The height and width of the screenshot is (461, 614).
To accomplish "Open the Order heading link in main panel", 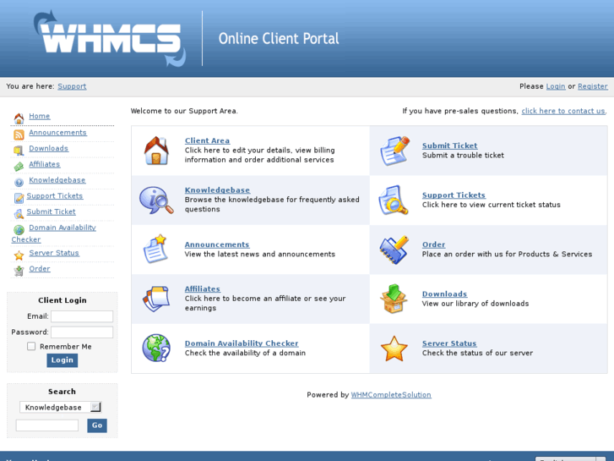I will pyautogui.click(x=433, y=244).
